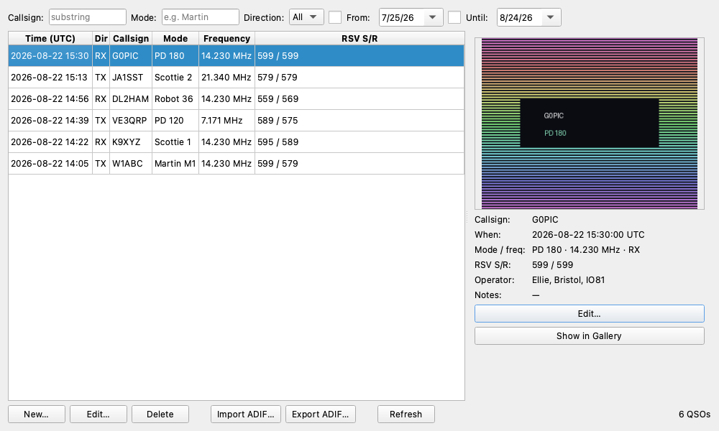719x431 pixels.
Task: Select the G0PIC callsign cell
Action: pyautogui.click(x=131, y=56)
